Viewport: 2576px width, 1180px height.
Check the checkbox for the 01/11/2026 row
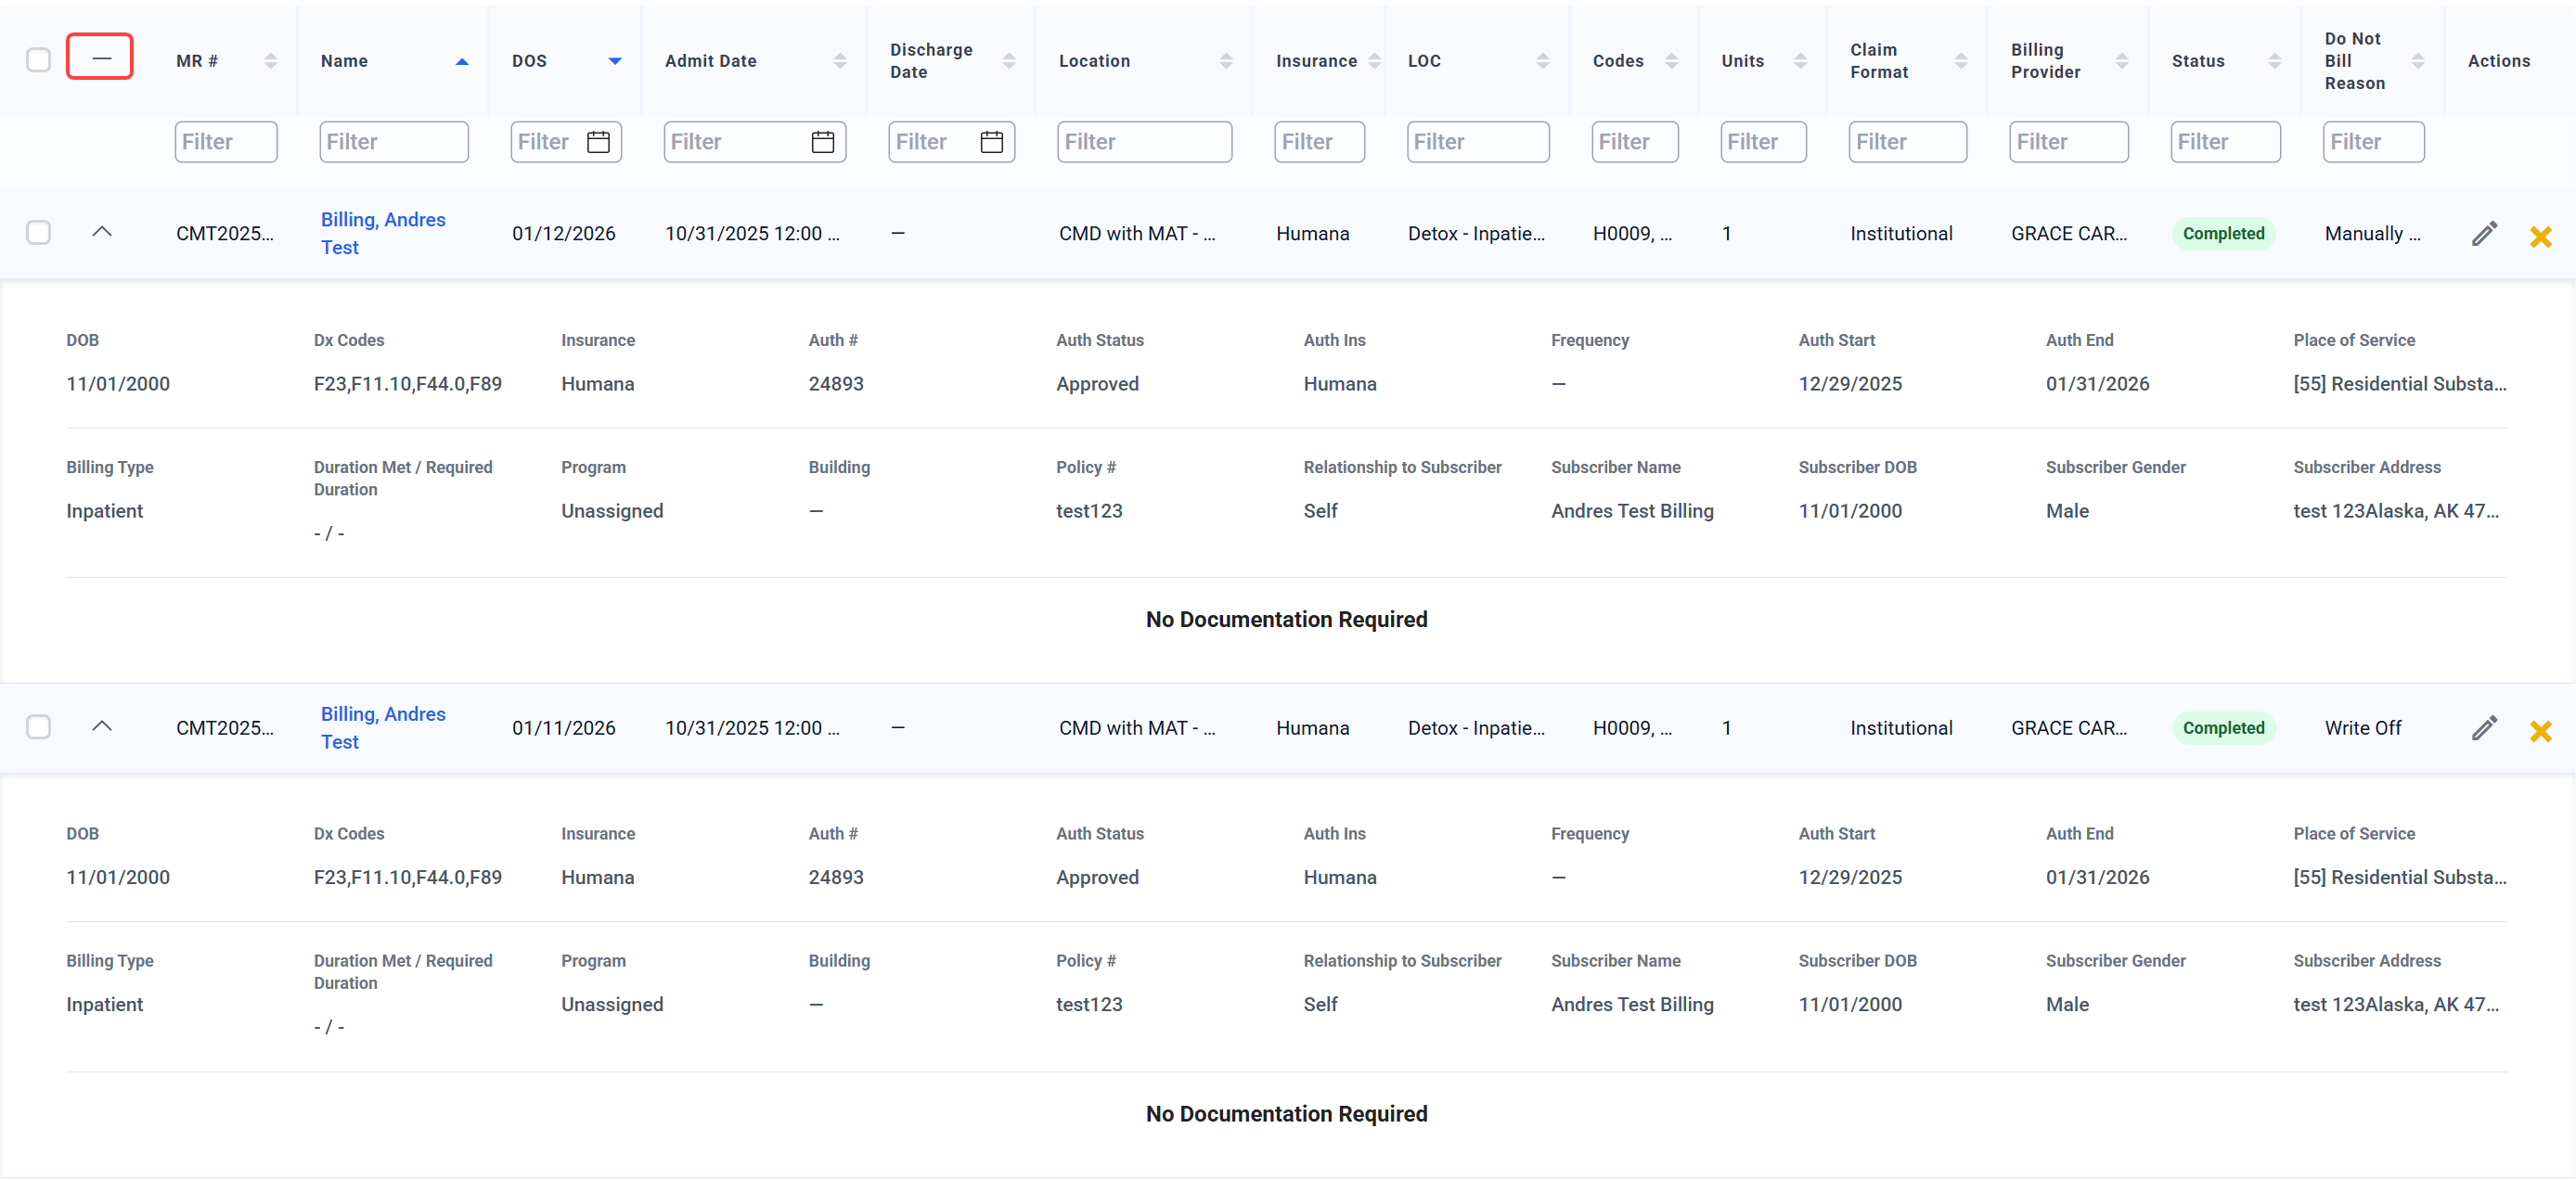coord(38,727)
